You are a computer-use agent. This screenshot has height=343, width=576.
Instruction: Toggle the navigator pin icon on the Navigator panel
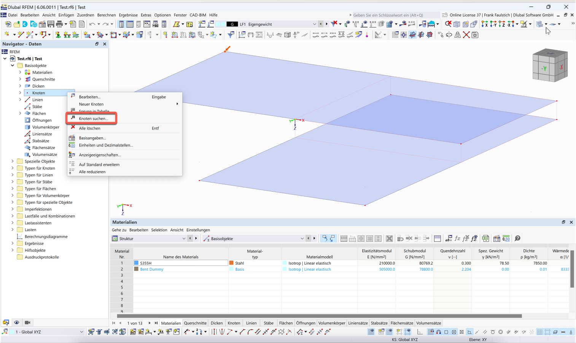tap(97, 44)
